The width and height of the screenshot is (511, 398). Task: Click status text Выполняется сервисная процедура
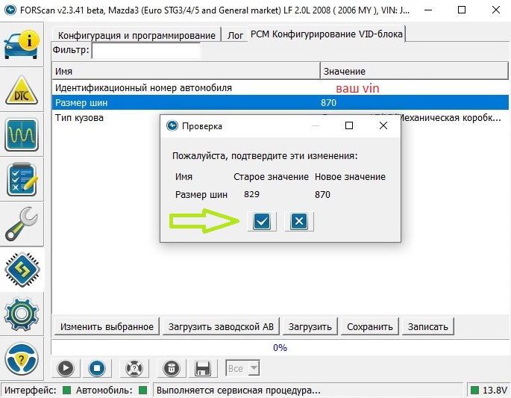pyautogui.click(x=239, y=391)
